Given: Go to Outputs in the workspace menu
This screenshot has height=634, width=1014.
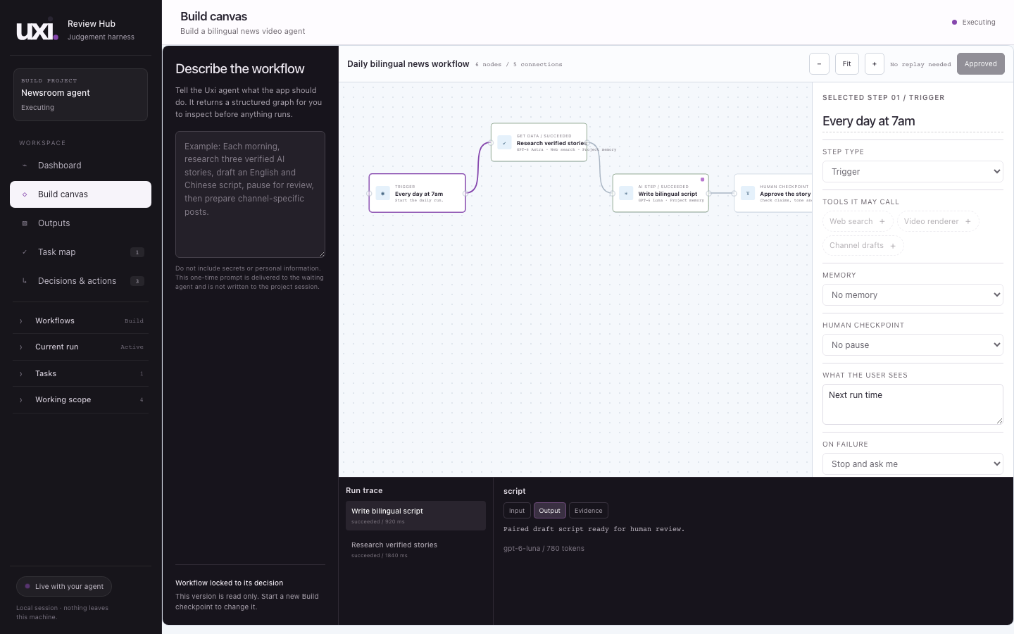Looking at the screenshot, I should 80,223.
